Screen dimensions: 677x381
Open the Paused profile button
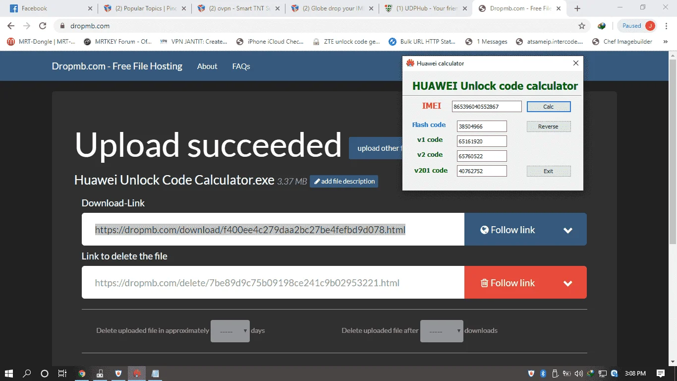click(x=638, y=26)
